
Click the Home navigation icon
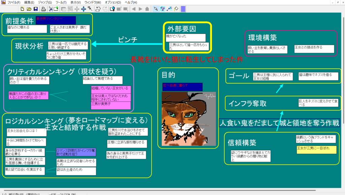pos(147,9)
